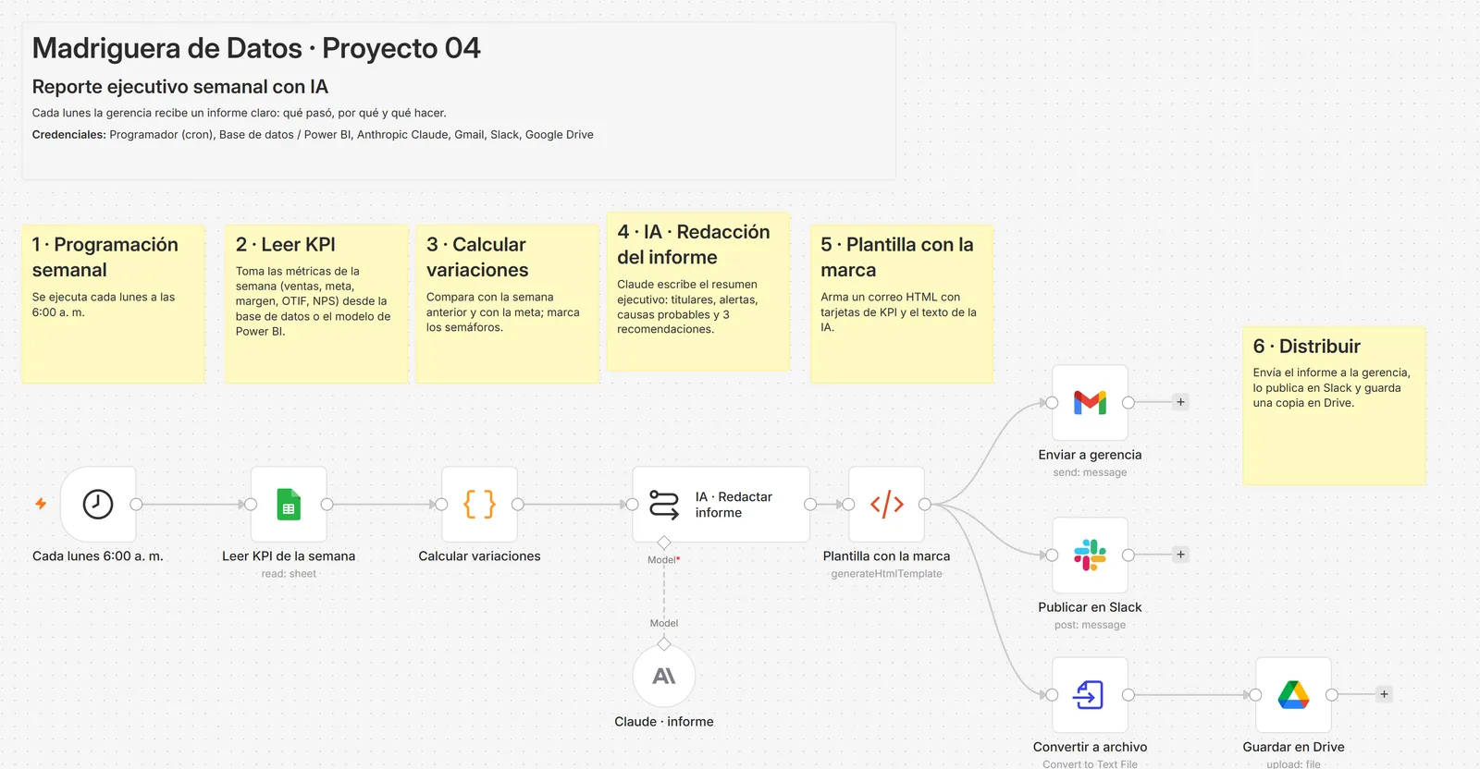
Task: Open the curly braces Calcular variaciones node
Action: [x=479, y=504]
